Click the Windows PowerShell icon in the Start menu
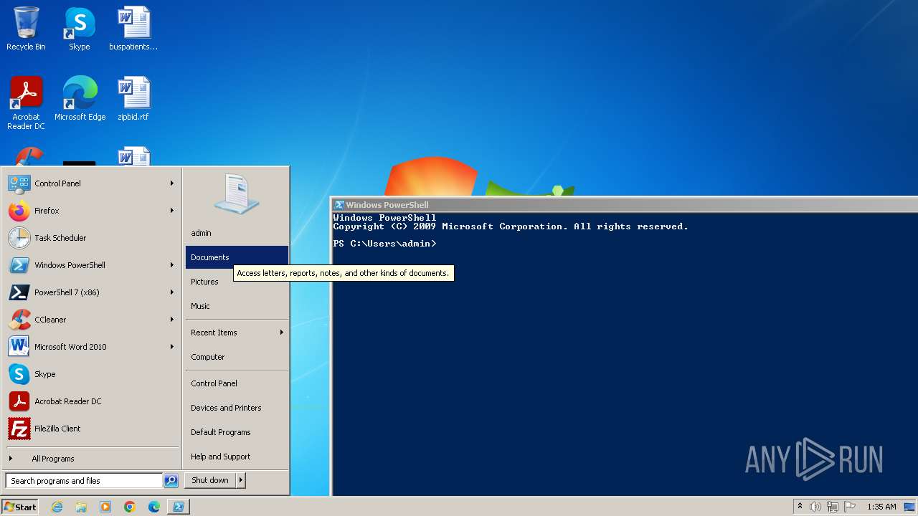918x516 pixels. [x=19, y=265]
